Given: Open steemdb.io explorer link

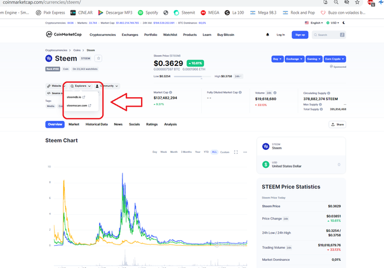Looking at the screenshot, I should click(x=76, y=97).
